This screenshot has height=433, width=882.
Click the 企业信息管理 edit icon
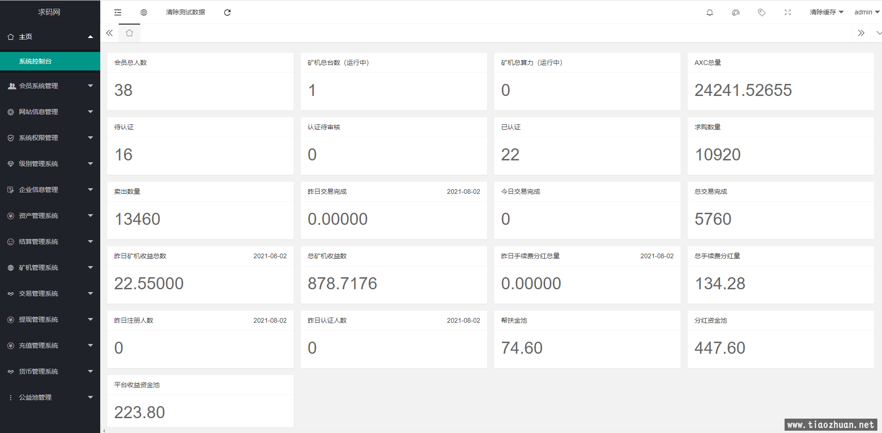click(x=11, y=190)
